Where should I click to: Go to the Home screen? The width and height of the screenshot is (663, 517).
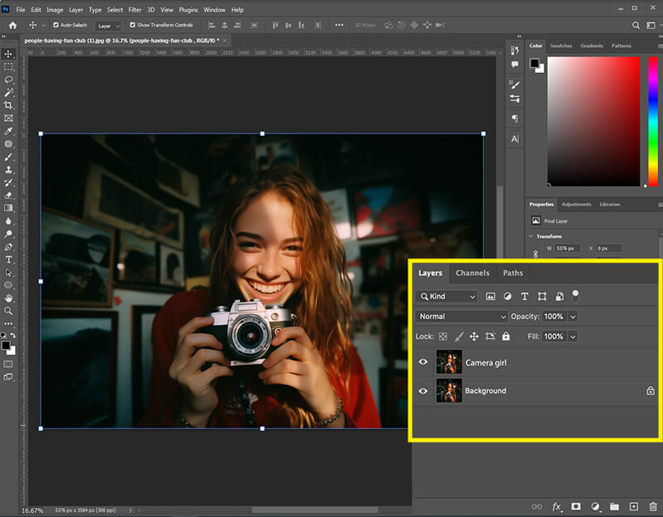(x=12, y=26)
